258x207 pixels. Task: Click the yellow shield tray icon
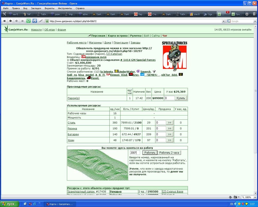pos(239,204)
